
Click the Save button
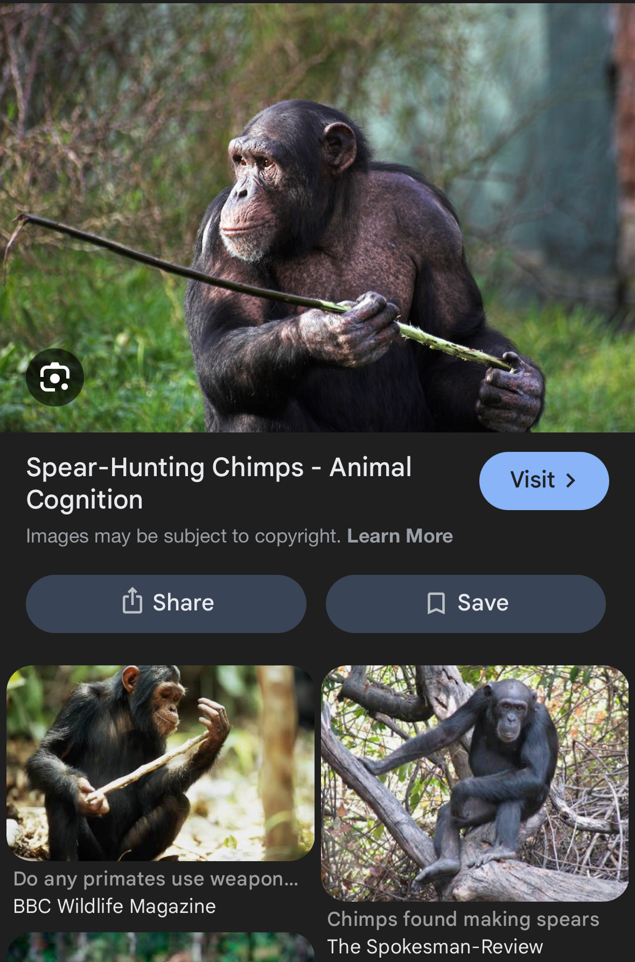(466, 603)
